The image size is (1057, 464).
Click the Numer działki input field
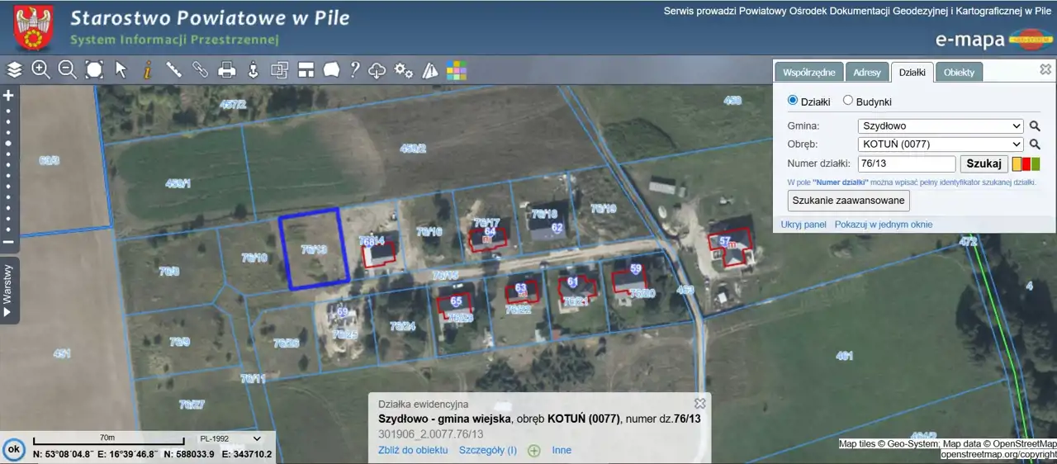click(x=906, y=163)
